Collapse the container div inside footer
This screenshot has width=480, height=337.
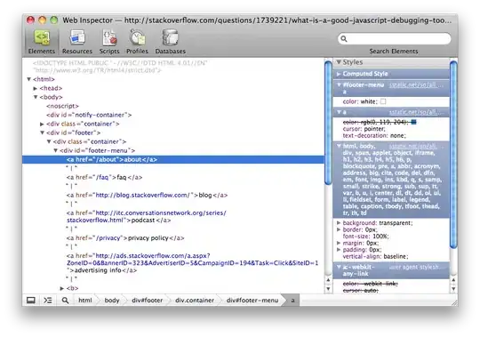pyautogui.click(x=49, y=141)
